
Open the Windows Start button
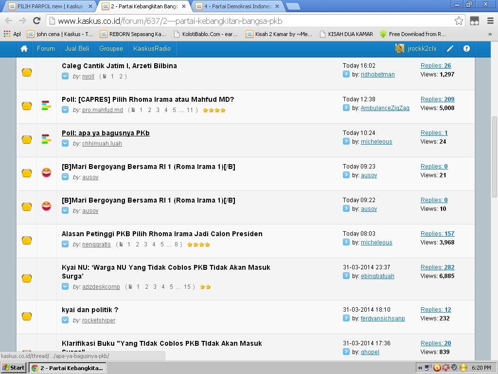14,368
